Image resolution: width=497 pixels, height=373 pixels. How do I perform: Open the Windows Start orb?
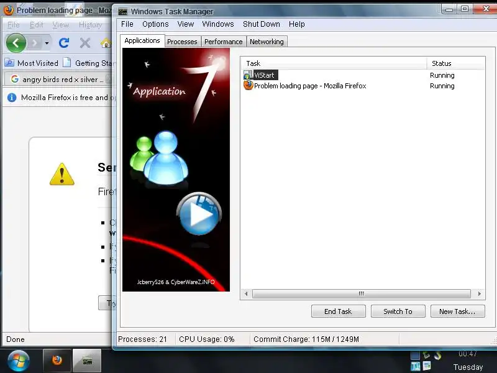tap(19, 361)
